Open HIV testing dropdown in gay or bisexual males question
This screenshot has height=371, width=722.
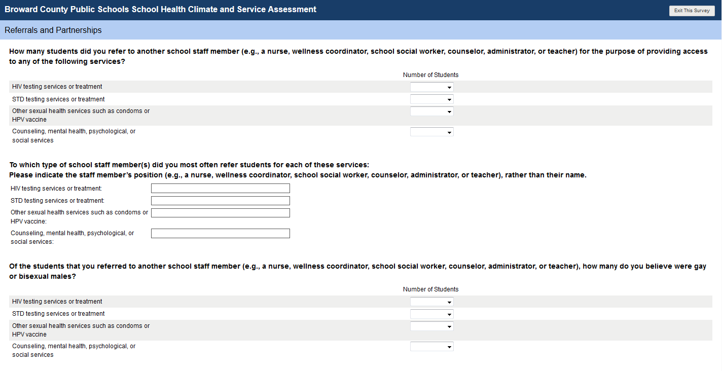(x=432, y=302)
